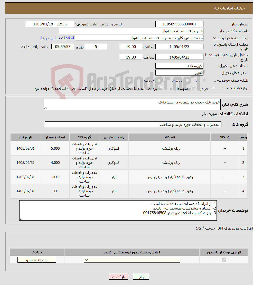The height and width of the screenshot is (285, 253).
Task: Select the خدمت category radio button
Action: point(187,80)
